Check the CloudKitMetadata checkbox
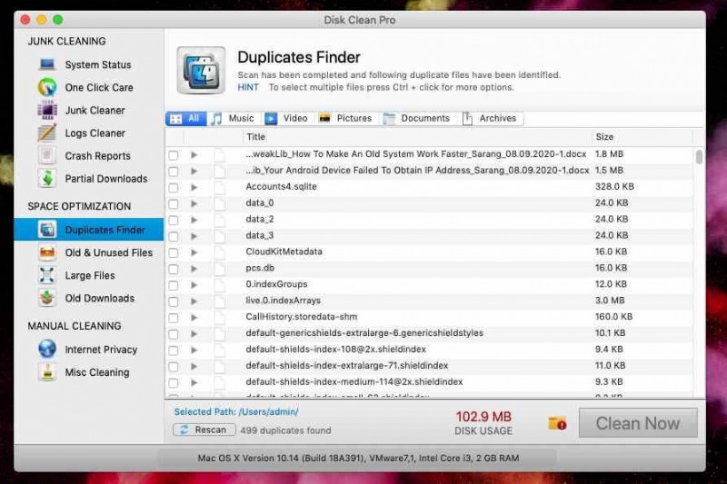727x484 pixels. pyautogui.click(x=174, y=252)
